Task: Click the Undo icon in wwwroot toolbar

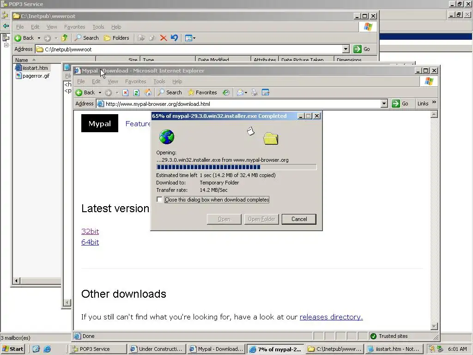Action: point(174,38)
